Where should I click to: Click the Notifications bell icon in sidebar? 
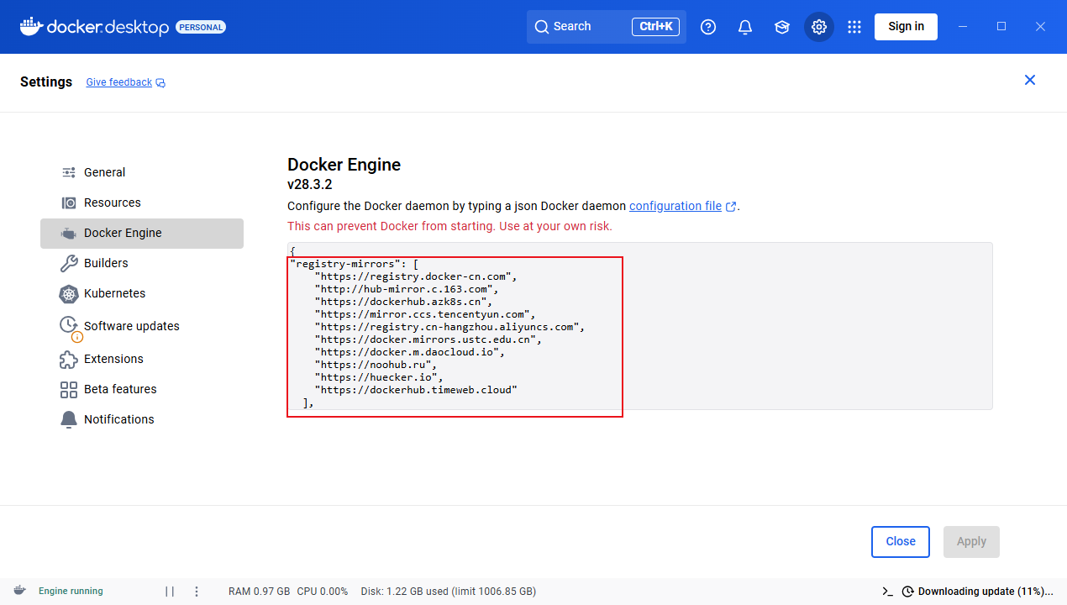click(x=69, y=419)
